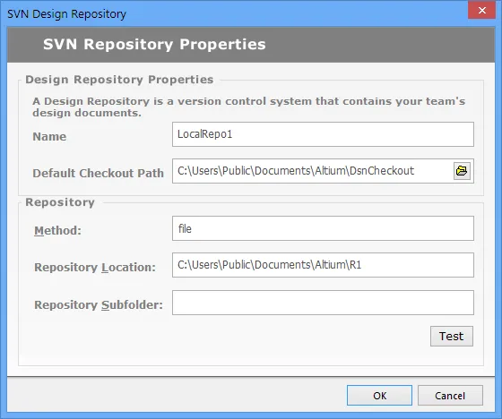Click the empty Repository Subfolder field

(323, 303)
